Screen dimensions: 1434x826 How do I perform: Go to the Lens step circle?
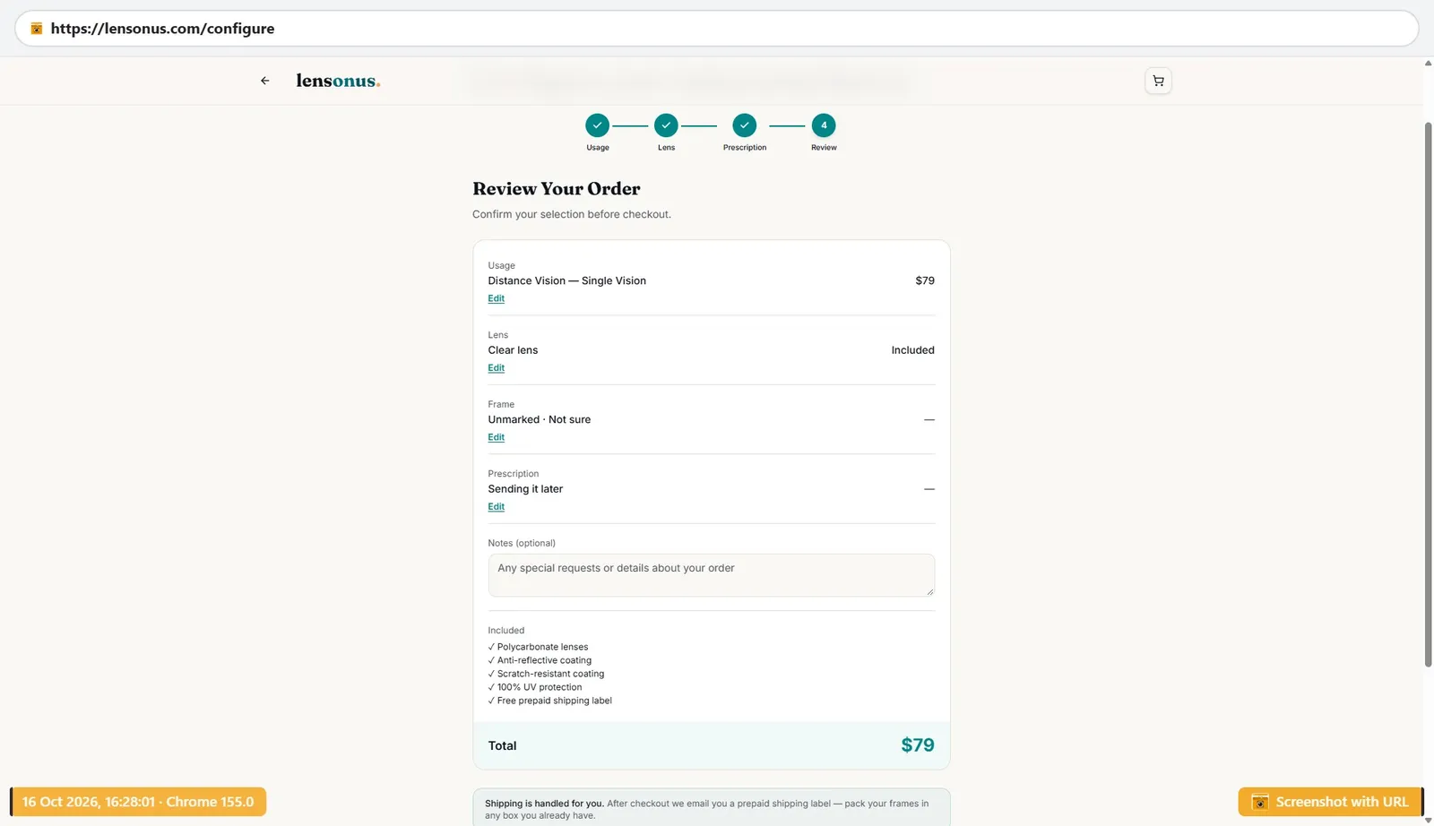pos(666,125)
